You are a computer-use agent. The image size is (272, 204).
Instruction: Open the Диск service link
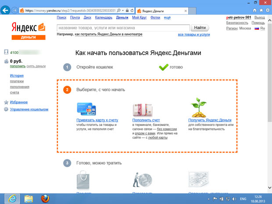[87, 18]
